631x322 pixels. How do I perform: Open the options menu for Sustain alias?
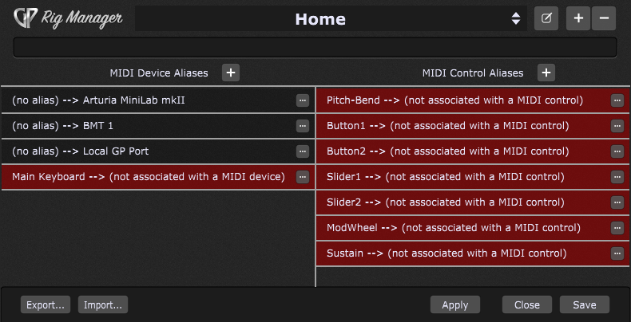[617, 253]
